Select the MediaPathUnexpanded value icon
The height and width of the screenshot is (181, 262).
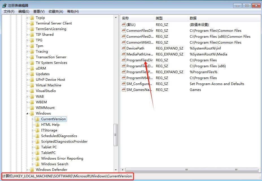[123, 54]
